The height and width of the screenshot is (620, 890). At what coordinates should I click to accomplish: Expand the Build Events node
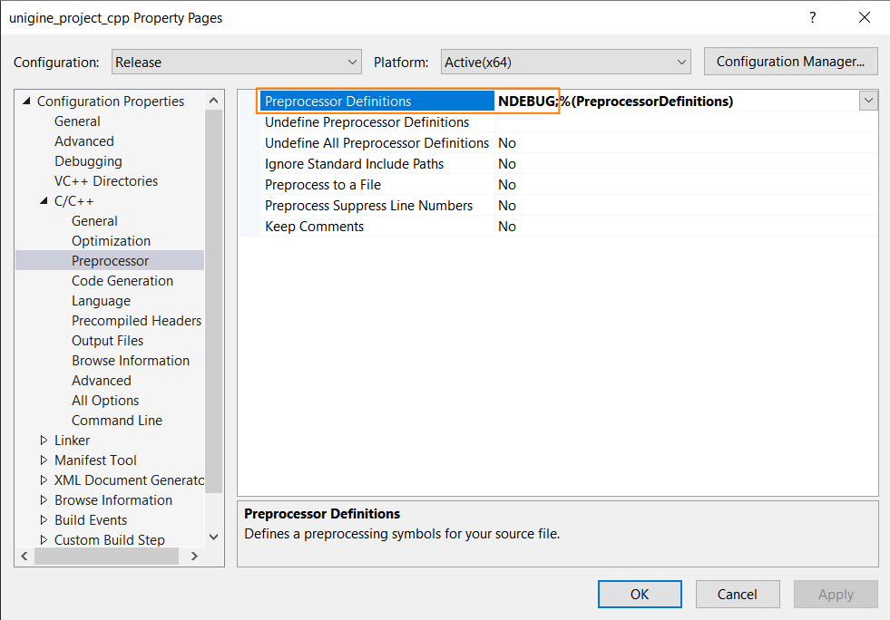[44, 519]
